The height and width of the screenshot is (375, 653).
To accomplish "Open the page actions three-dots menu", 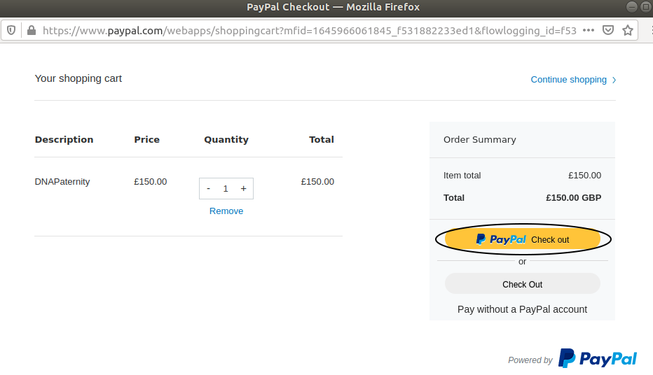I will tap(589, 30).
